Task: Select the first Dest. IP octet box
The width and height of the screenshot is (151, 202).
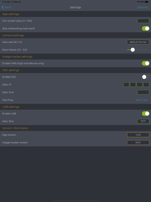Action: [126, 85]
